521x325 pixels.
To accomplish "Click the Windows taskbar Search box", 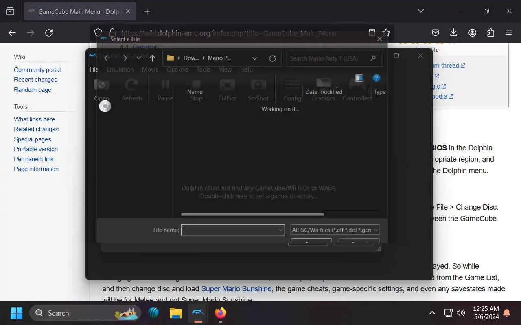I will tap(85, 313).
